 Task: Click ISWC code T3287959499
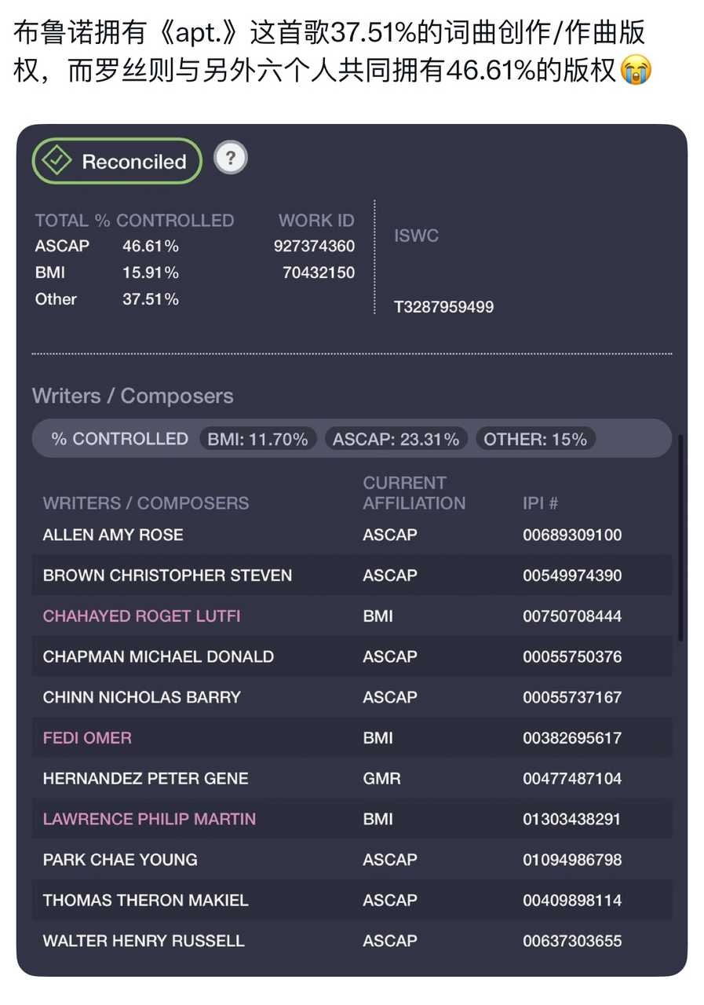pyautogui.click(x=443, y=307)
